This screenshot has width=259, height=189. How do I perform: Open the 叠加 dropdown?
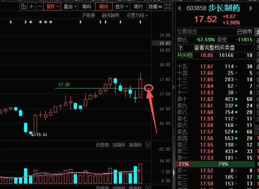tap(70, 7)
